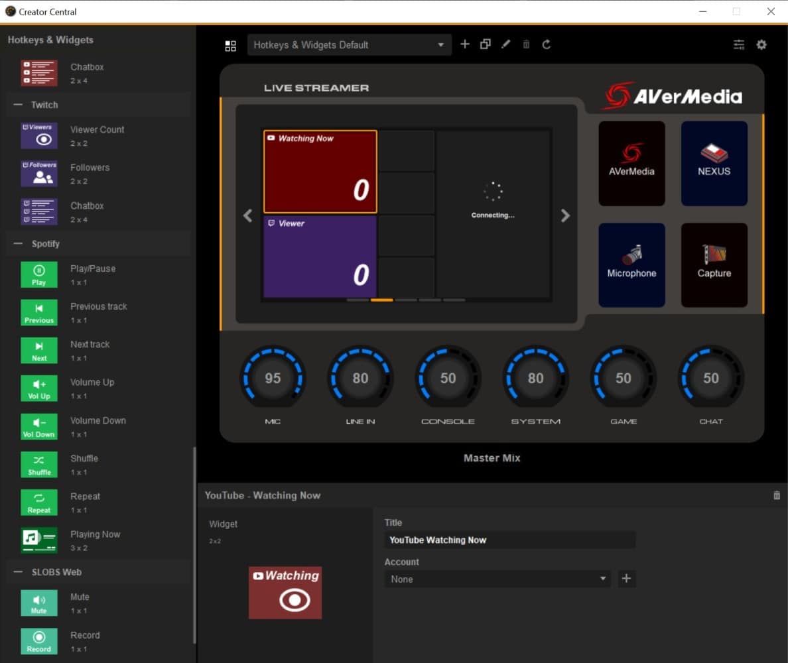This screenshot has width=788, height=663.
Task: Add a new profile with plus icon
Action: [x=465, y=44]
